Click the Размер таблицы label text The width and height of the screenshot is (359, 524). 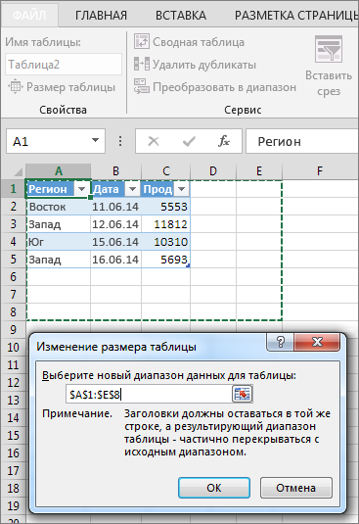click(x=70, y=87)
